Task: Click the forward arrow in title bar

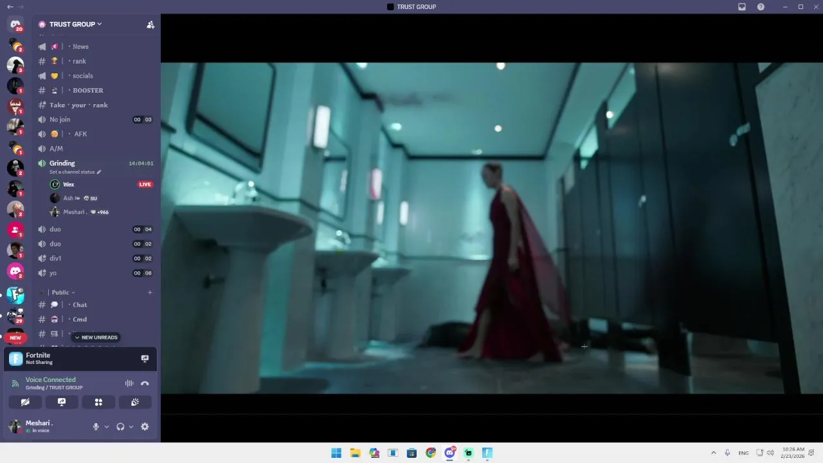Action: tap(21, 6)
